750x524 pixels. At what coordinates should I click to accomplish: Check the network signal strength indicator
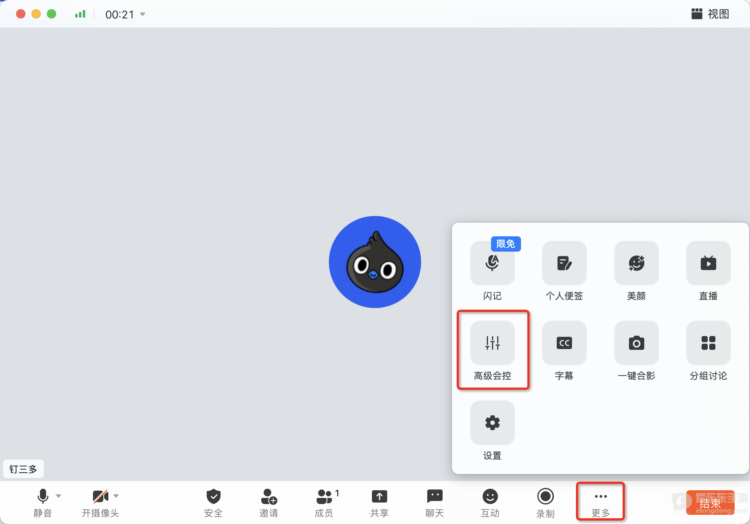80,14
